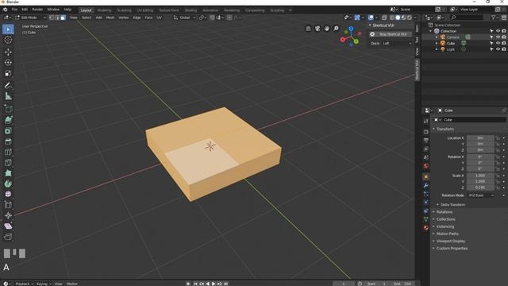Image resolution: width=508 pixels, height=286 pixels.
Task: Hide the Camera object in viewport
Action: [x=498, y=37]
